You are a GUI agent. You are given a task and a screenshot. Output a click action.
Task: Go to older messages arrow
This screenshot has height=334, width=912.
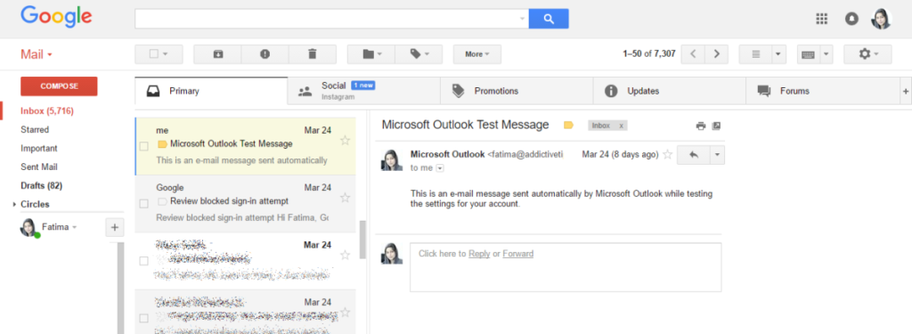tap(717, 54)
